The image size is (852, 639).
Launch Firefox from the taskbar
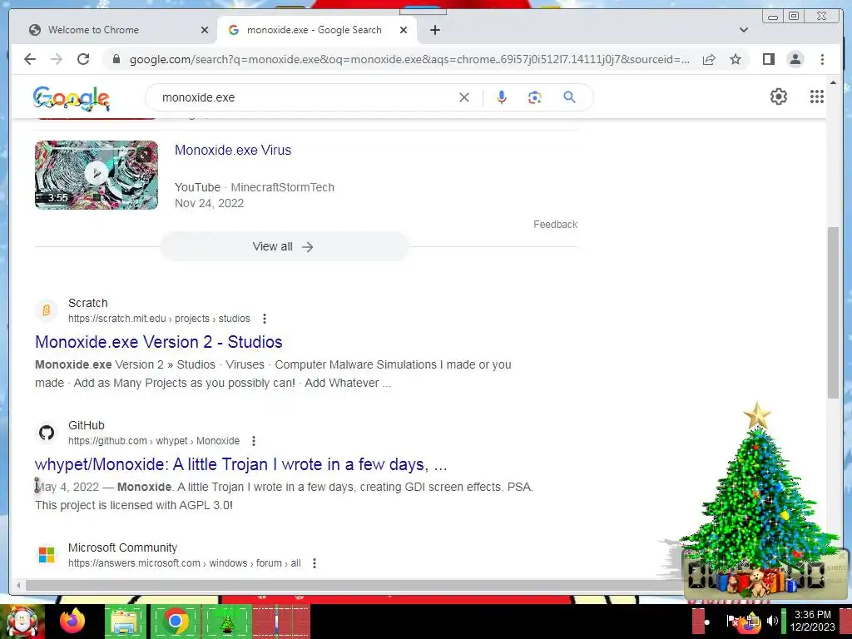click(x=72, y=621)
